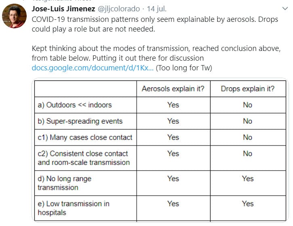Select the "Outdoors << indoors" row label

(74, 105)
